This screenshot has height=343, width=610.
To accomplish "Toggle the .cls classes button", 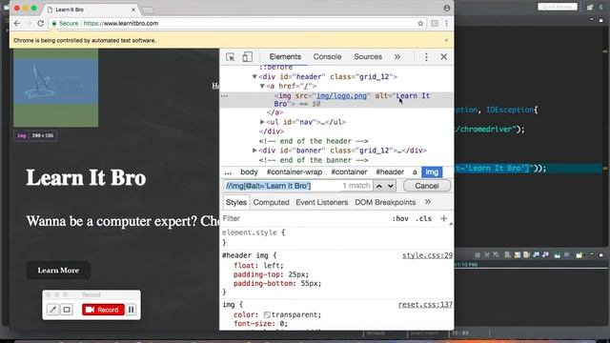I will pos(423,218).
